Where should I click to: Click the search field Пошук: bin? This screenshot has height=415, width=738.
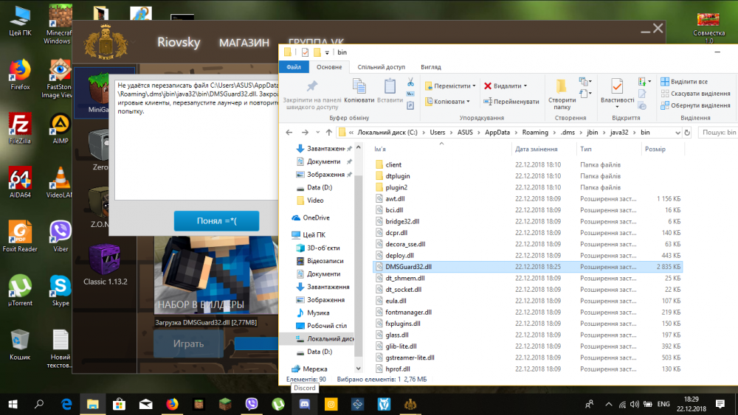coord(718,133)
